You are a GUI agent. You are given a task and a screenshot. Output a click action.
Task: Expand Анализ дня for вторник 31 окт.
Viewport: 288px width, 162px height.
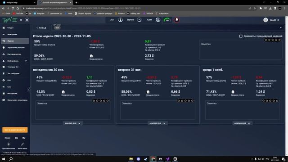157,123
